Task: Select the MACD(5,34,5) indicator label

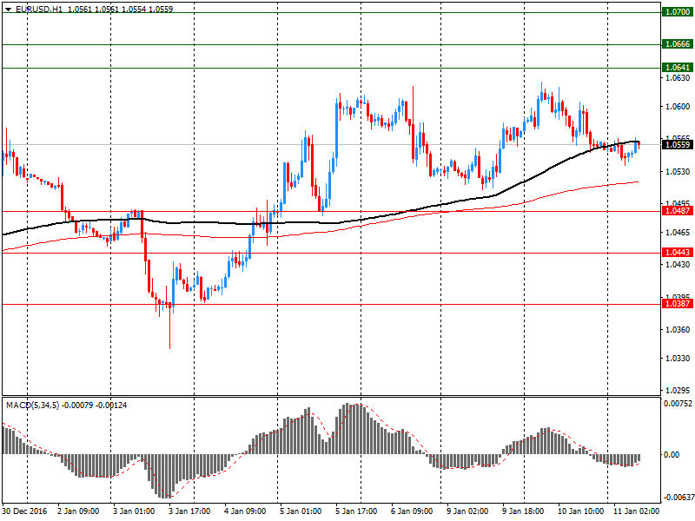Action: tap(32, 406)
